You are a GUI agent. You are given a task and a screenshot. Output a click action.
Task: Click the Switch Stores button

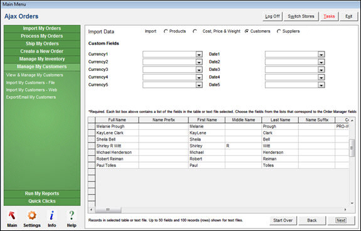pos(301,16)
